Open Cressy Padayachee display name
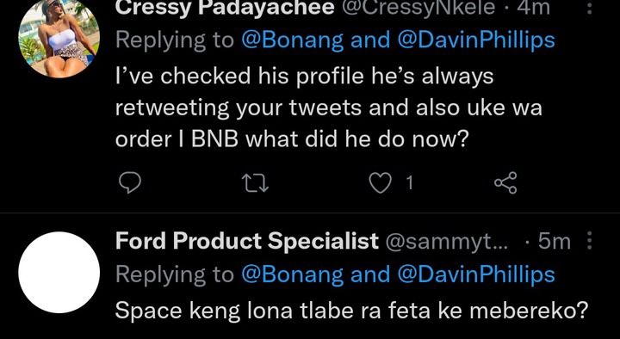620x339 pixels. 225,8
